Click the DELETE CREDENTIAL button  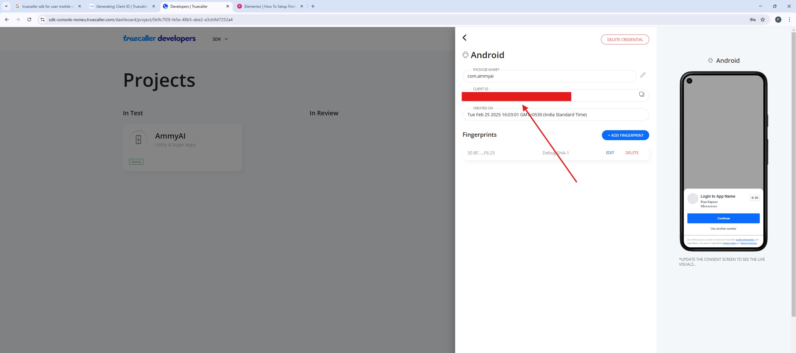tap(625, 39)
